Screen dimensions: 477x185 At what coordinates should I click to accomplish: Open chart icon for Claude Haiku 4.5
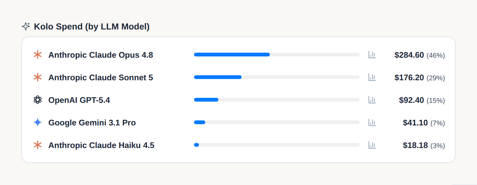point(372,145)
